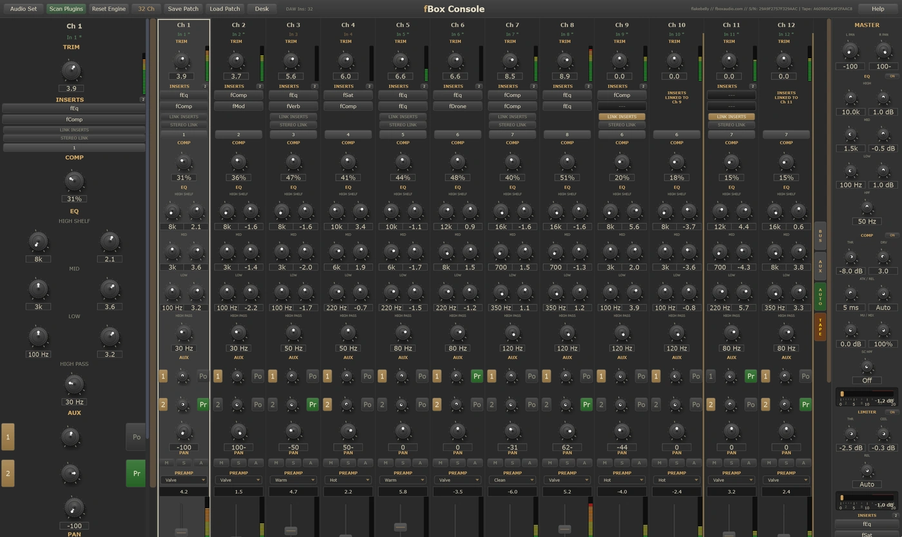
Task: Open the Ch 7 Preamp dropdown showing Clean
Action: pos(512,480)
